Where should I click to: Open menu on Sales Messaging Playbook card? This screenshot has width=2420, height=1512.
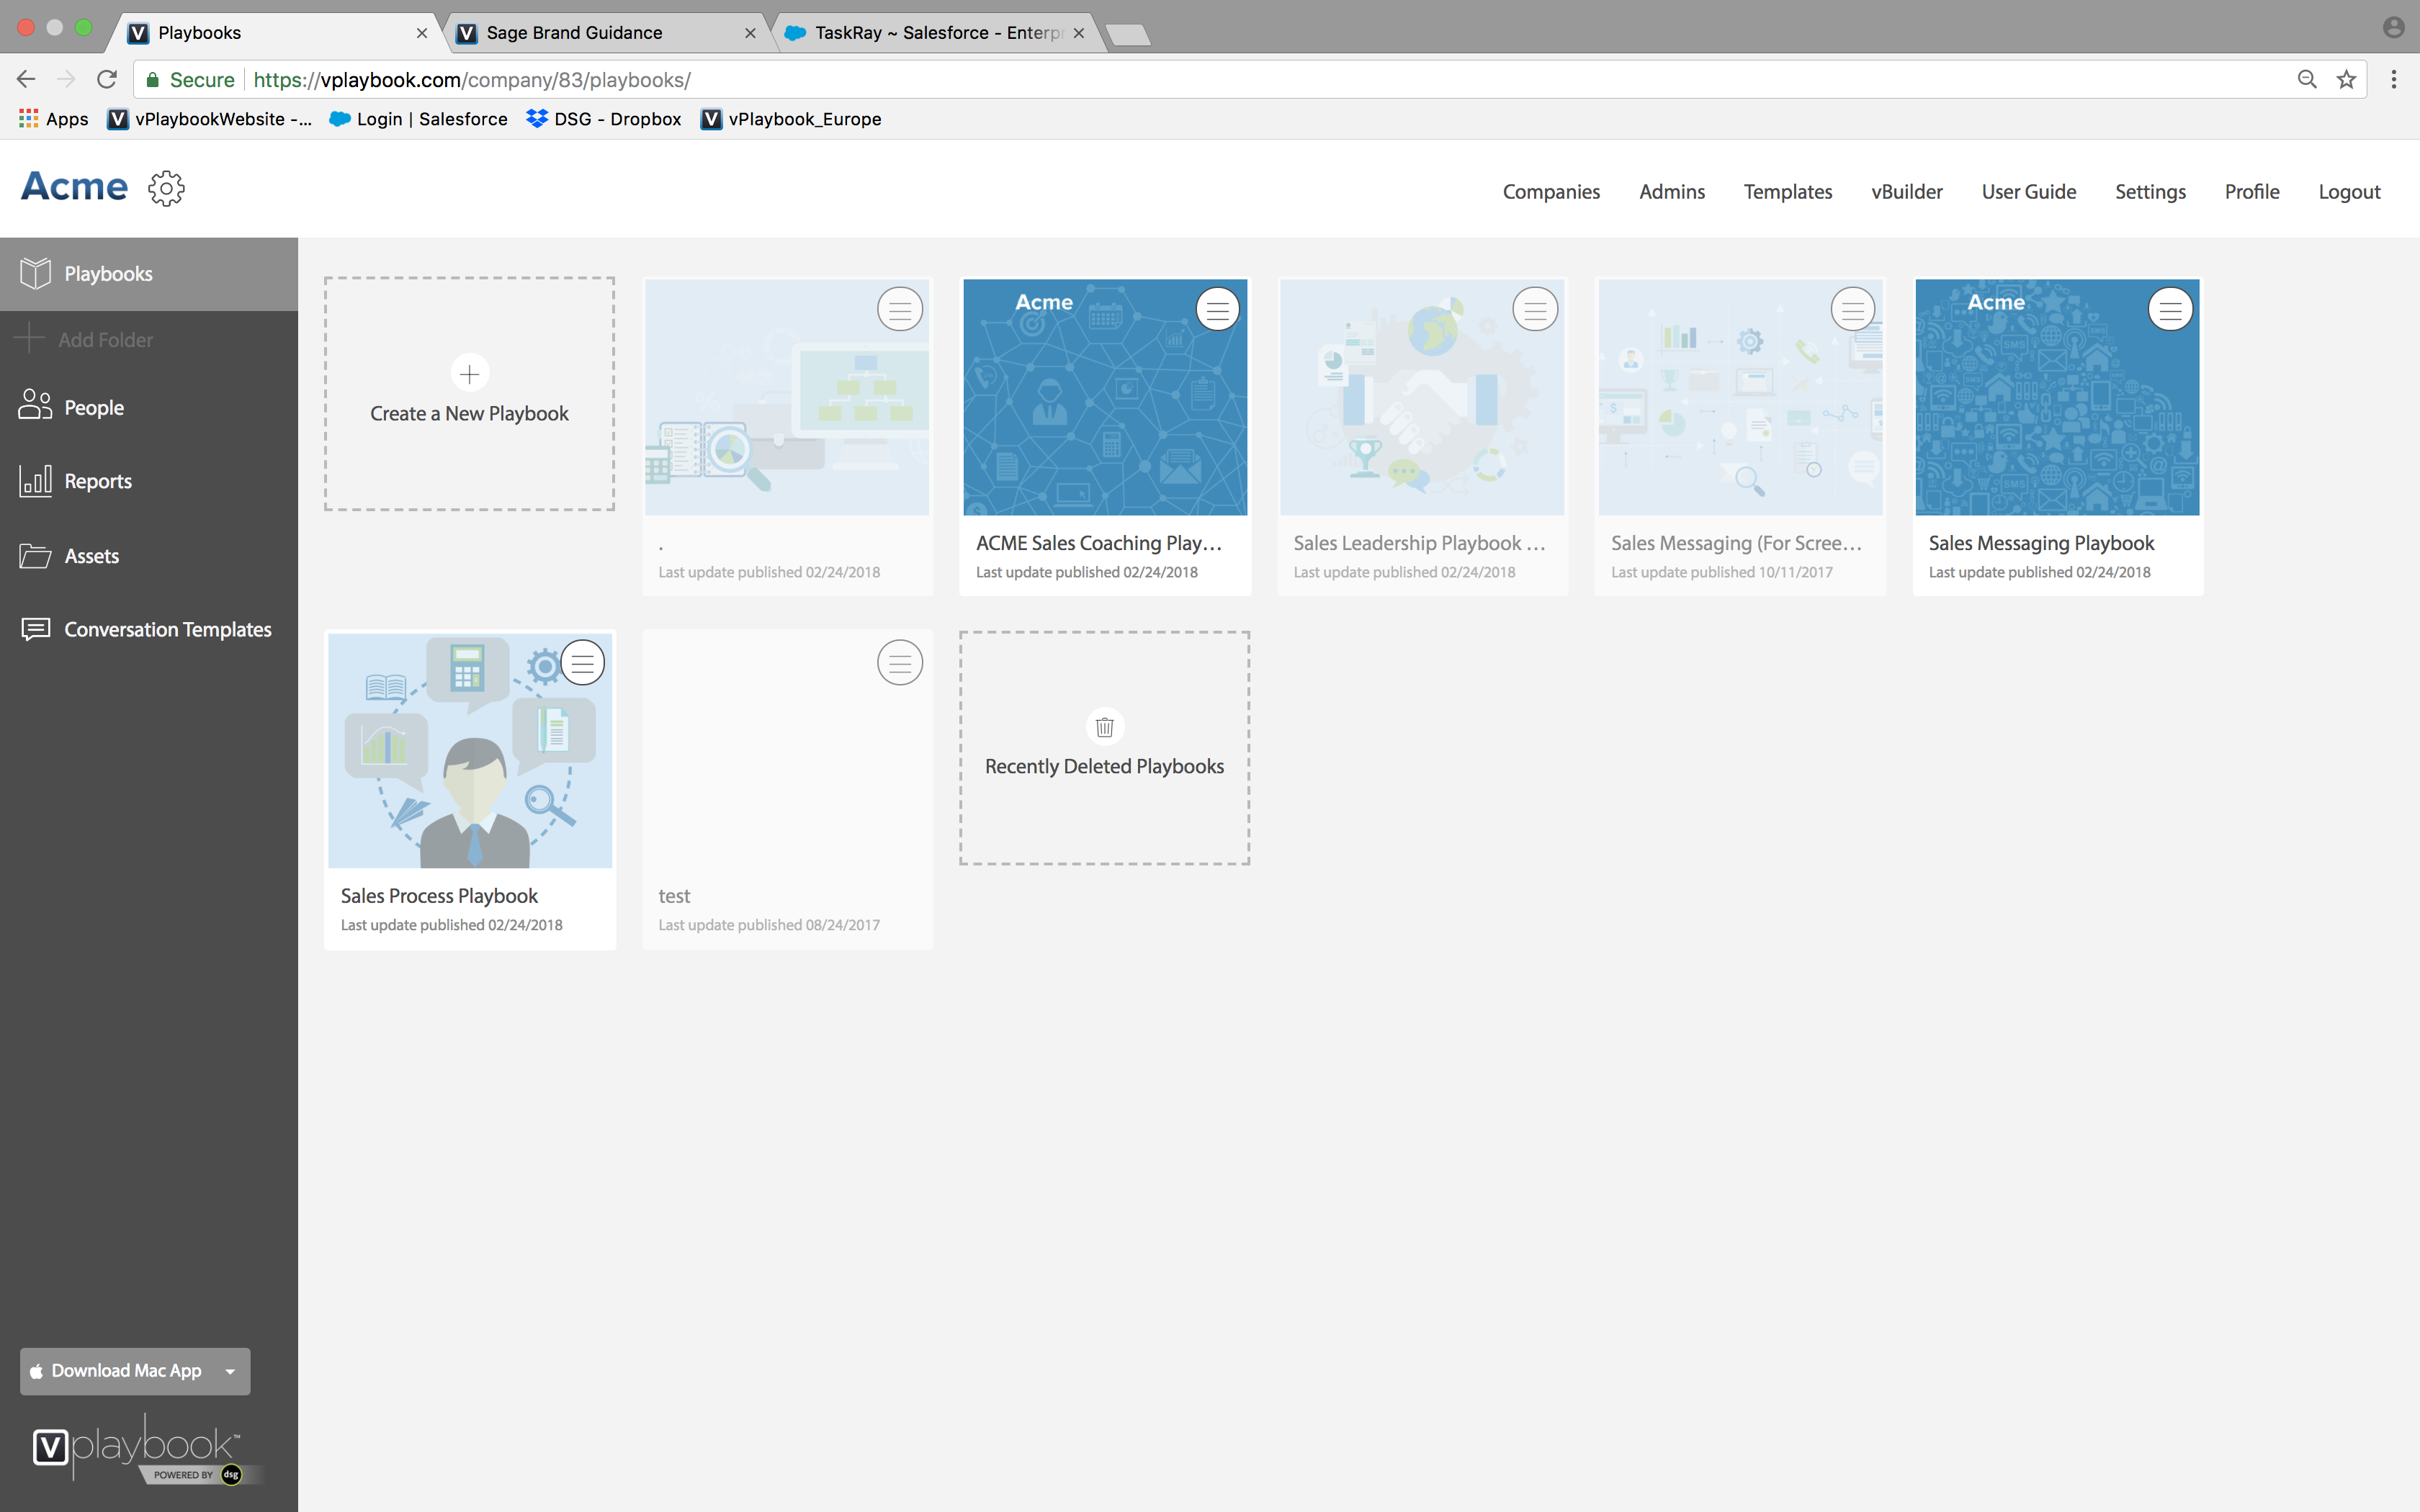tap(2170, 310)
